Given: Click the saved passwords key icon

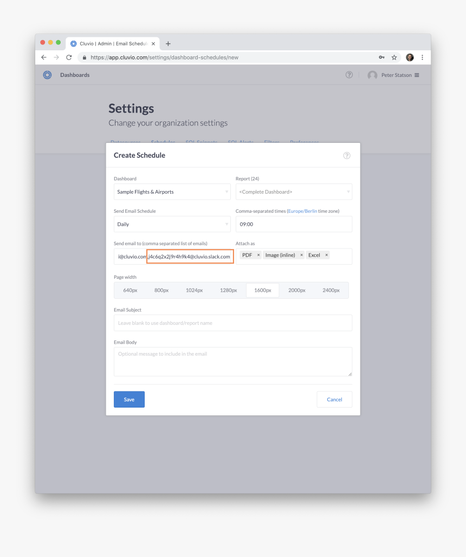Looking at the screenshot, I should coord(381,57).
